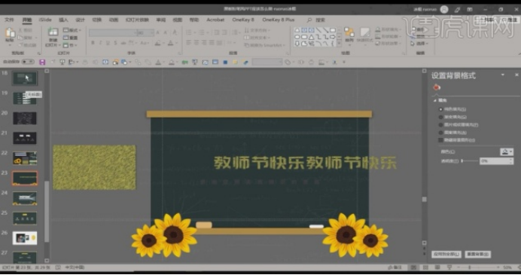Click the Bold formatting icon

point(93,43)
